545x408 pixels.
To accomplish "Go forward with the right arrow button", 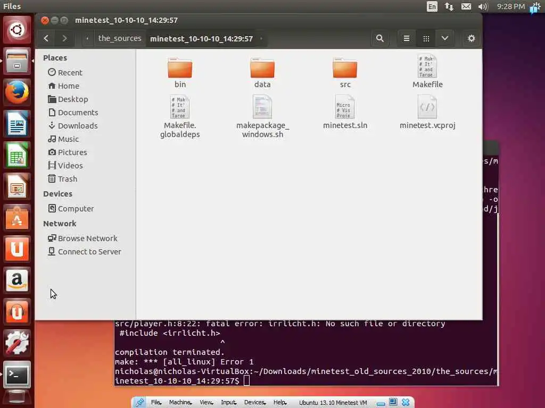I will [64, 38].
